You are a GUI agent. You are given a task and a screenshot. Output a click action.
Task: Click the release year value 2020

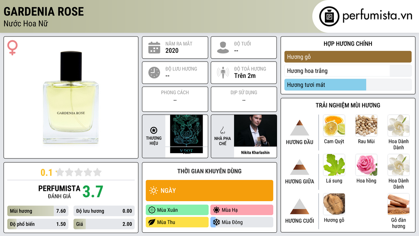pos(172,50)
